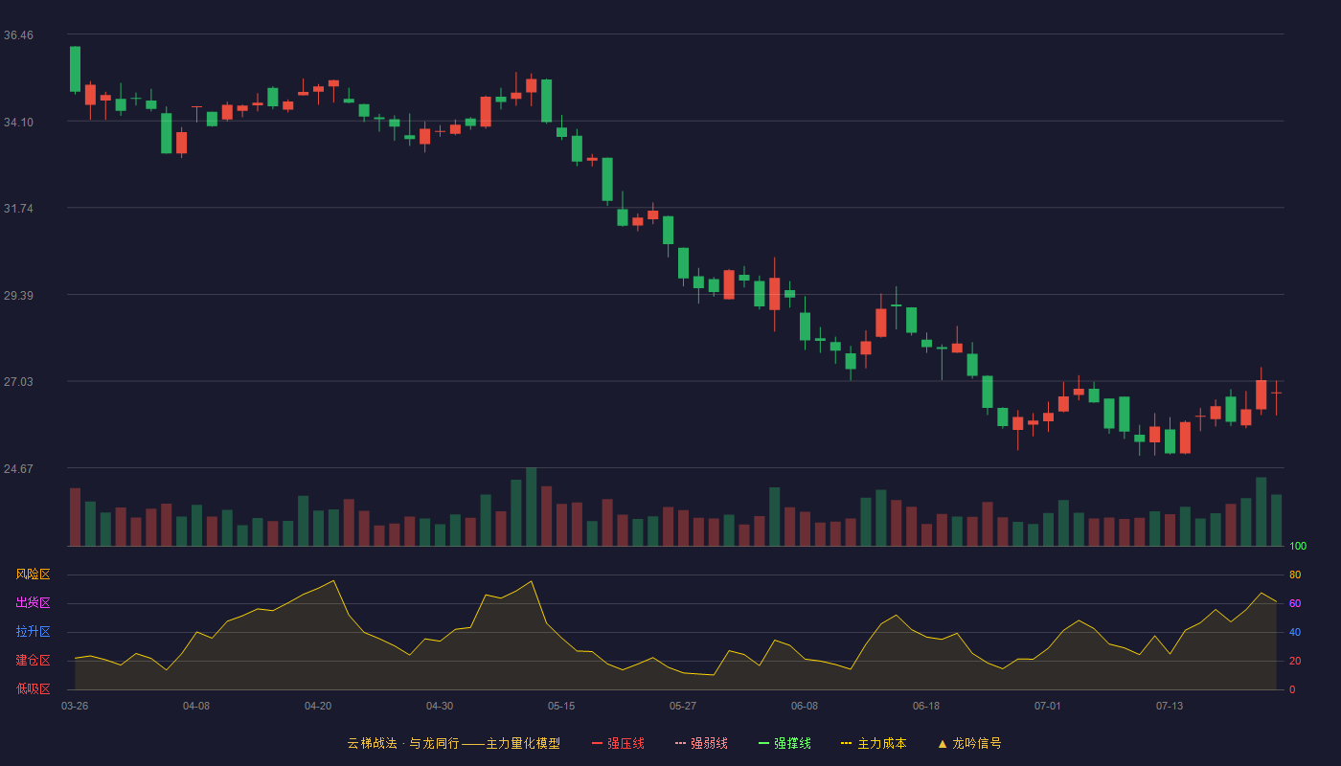Click the dashed yellow 主力成本 marker icon
The width and height of the screenshot is (1341, 766).
click(846, 743)
